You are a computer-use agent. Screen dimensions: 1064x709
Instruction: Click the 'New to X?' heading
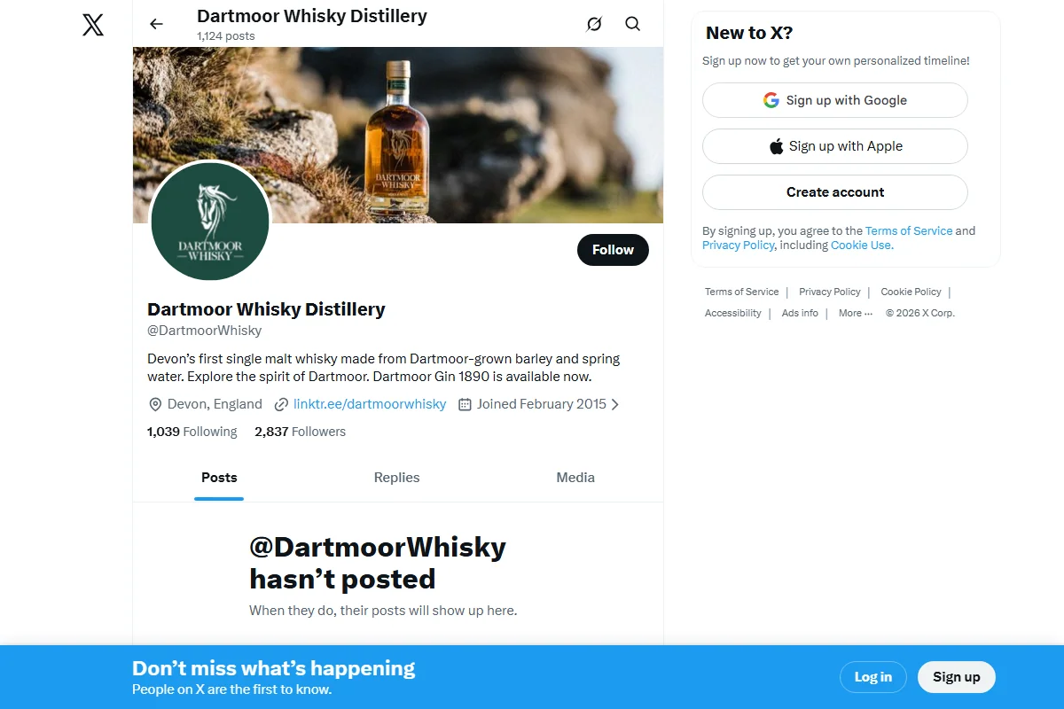(x=749, y=33)
